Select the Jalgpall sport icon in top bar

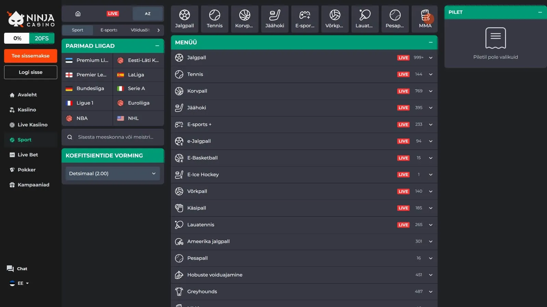coord(184,19)
